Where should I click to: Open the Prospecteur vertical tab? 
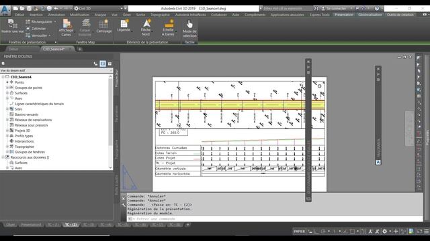click(116, 78)
